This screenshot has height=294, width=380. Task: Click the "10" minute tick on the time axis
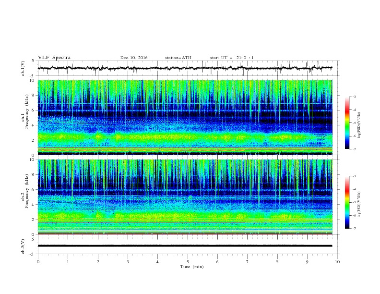pyautogui.click(x=337, y=262)
